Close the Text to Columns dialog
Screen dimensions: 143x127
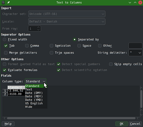point(140,3)
